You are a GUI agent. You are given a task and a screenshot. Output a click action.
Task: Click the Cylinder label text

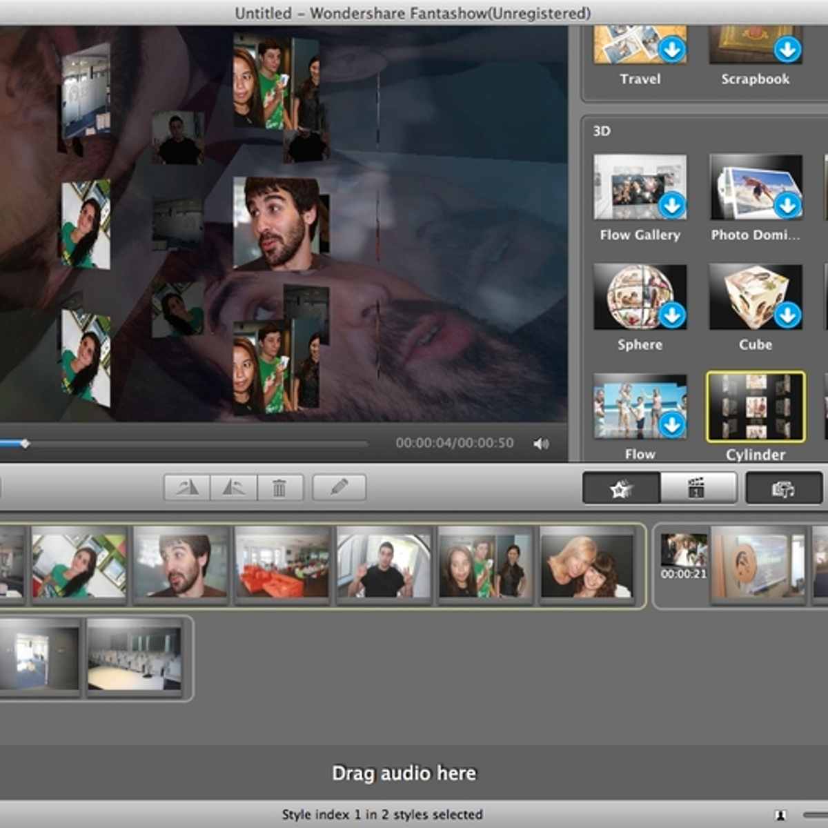coord(756,455)
